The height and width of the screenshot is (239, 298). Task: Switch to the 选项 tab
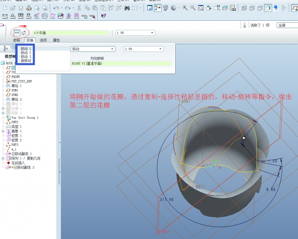pos(43,40)
